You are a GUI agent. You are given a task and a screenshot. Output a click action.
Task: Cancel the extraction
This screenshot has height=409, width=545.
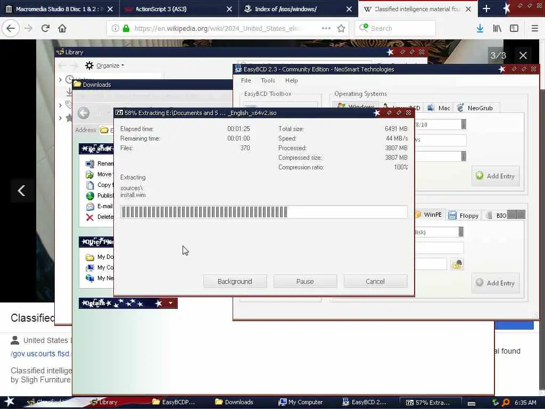coord(375,281)
